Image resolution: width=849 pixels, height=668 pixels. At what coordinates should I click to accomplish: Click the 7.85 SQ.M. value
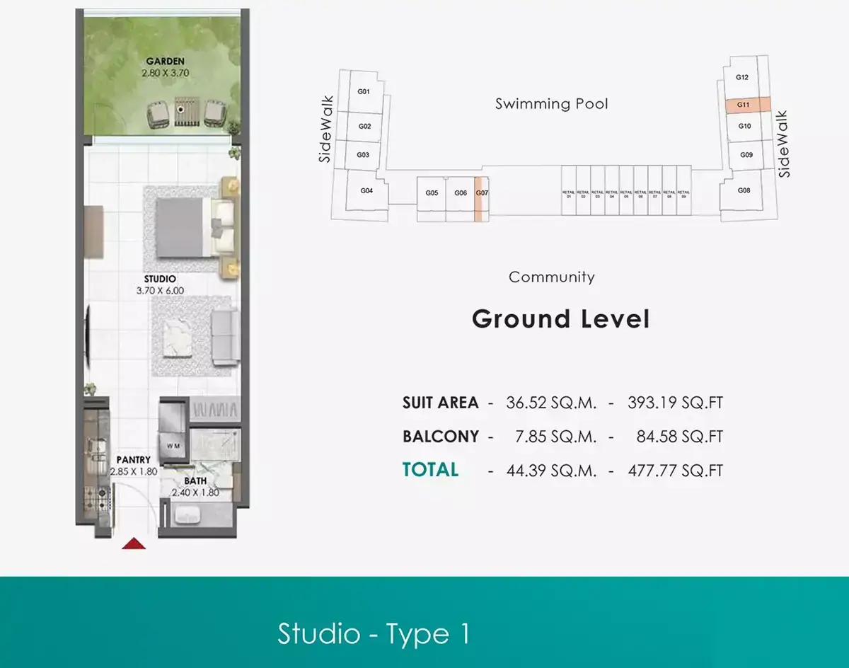pyautogui.click(x=556, y=437)
